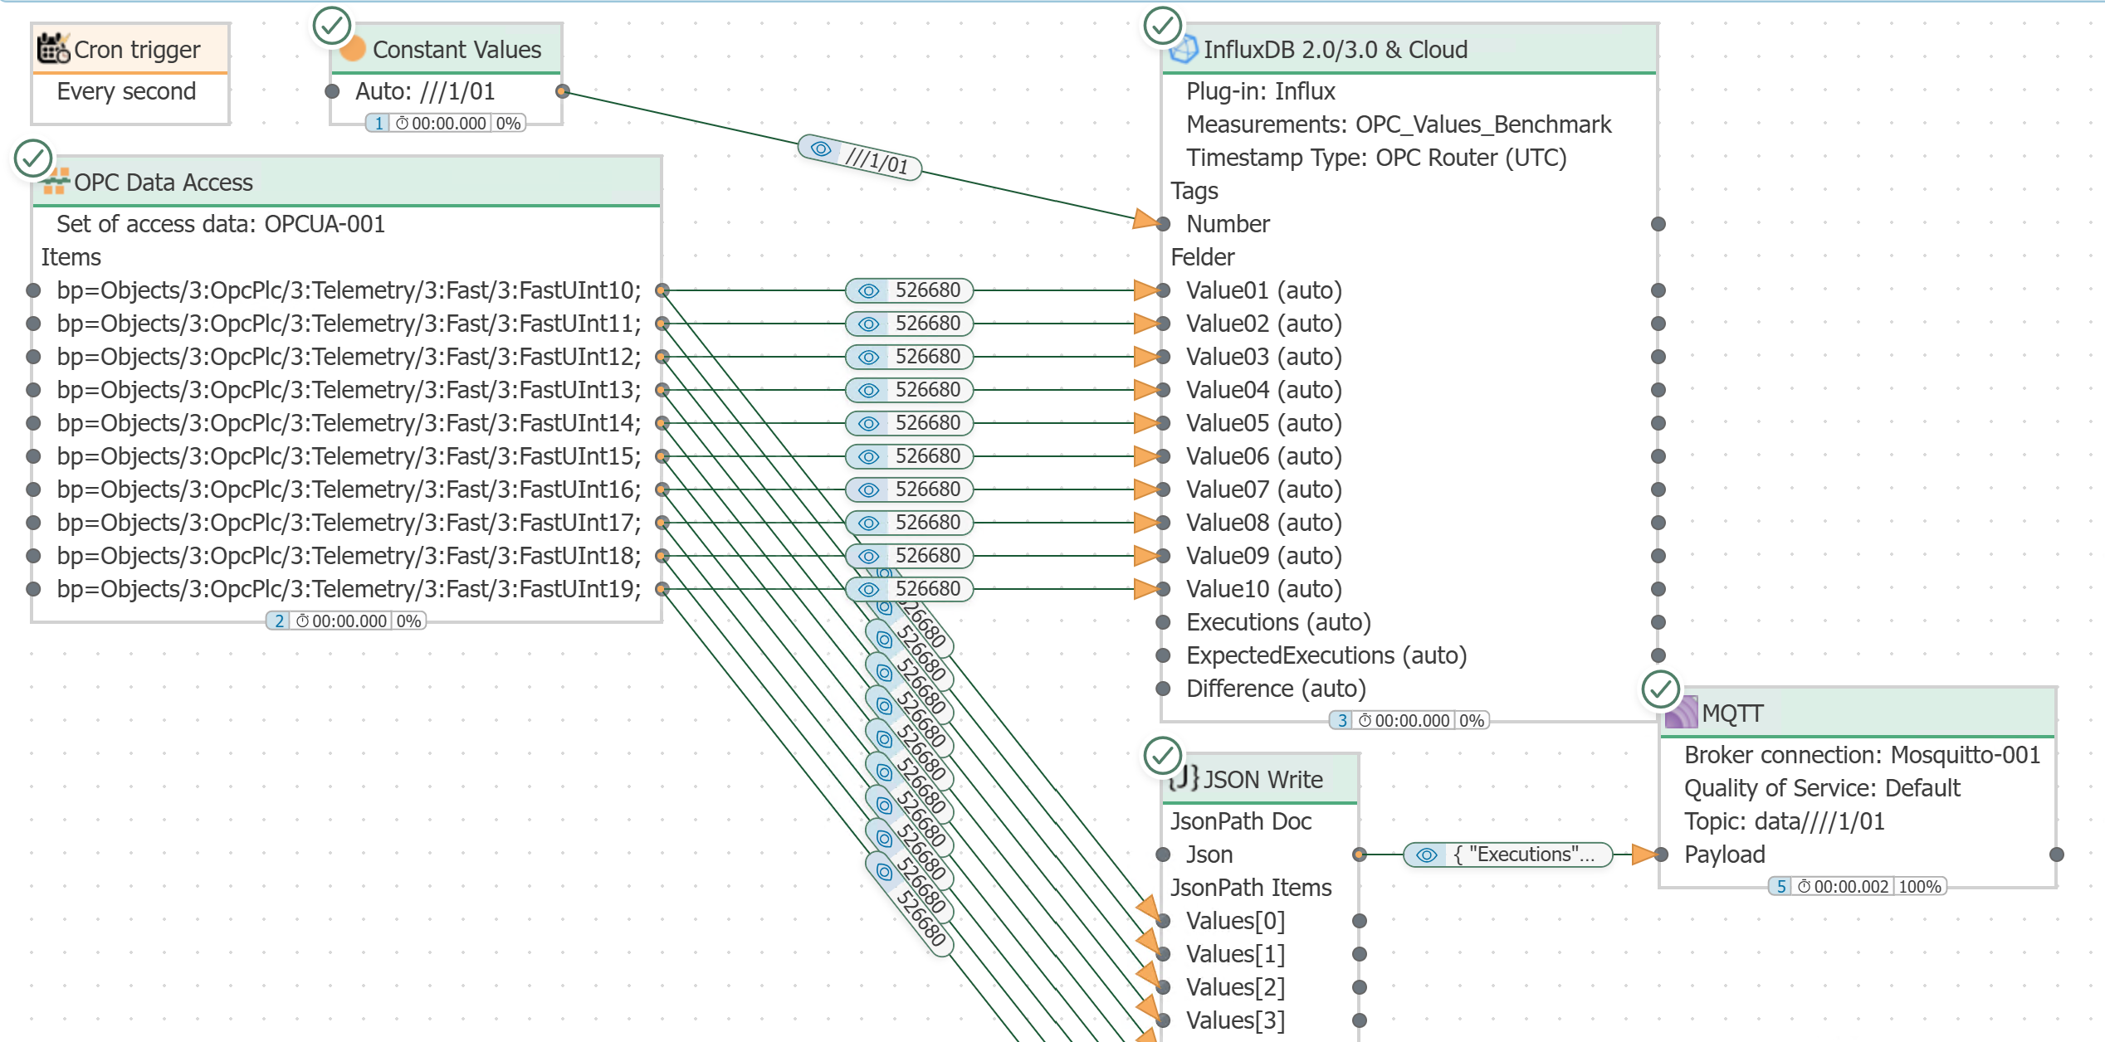The image size is (2105, 1042).
Task: Click "Every second" in Cron trigger
Action: pos(126,91)
